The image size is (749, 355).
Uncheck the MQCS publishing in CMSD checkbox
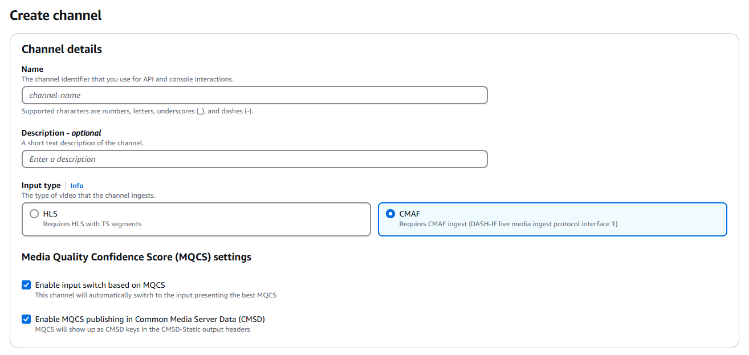tap(26, 319)
